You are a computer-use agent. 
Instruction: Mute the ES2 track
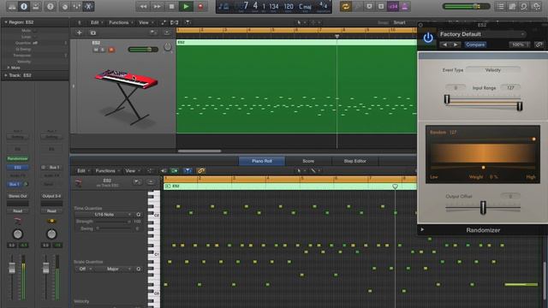96,50
